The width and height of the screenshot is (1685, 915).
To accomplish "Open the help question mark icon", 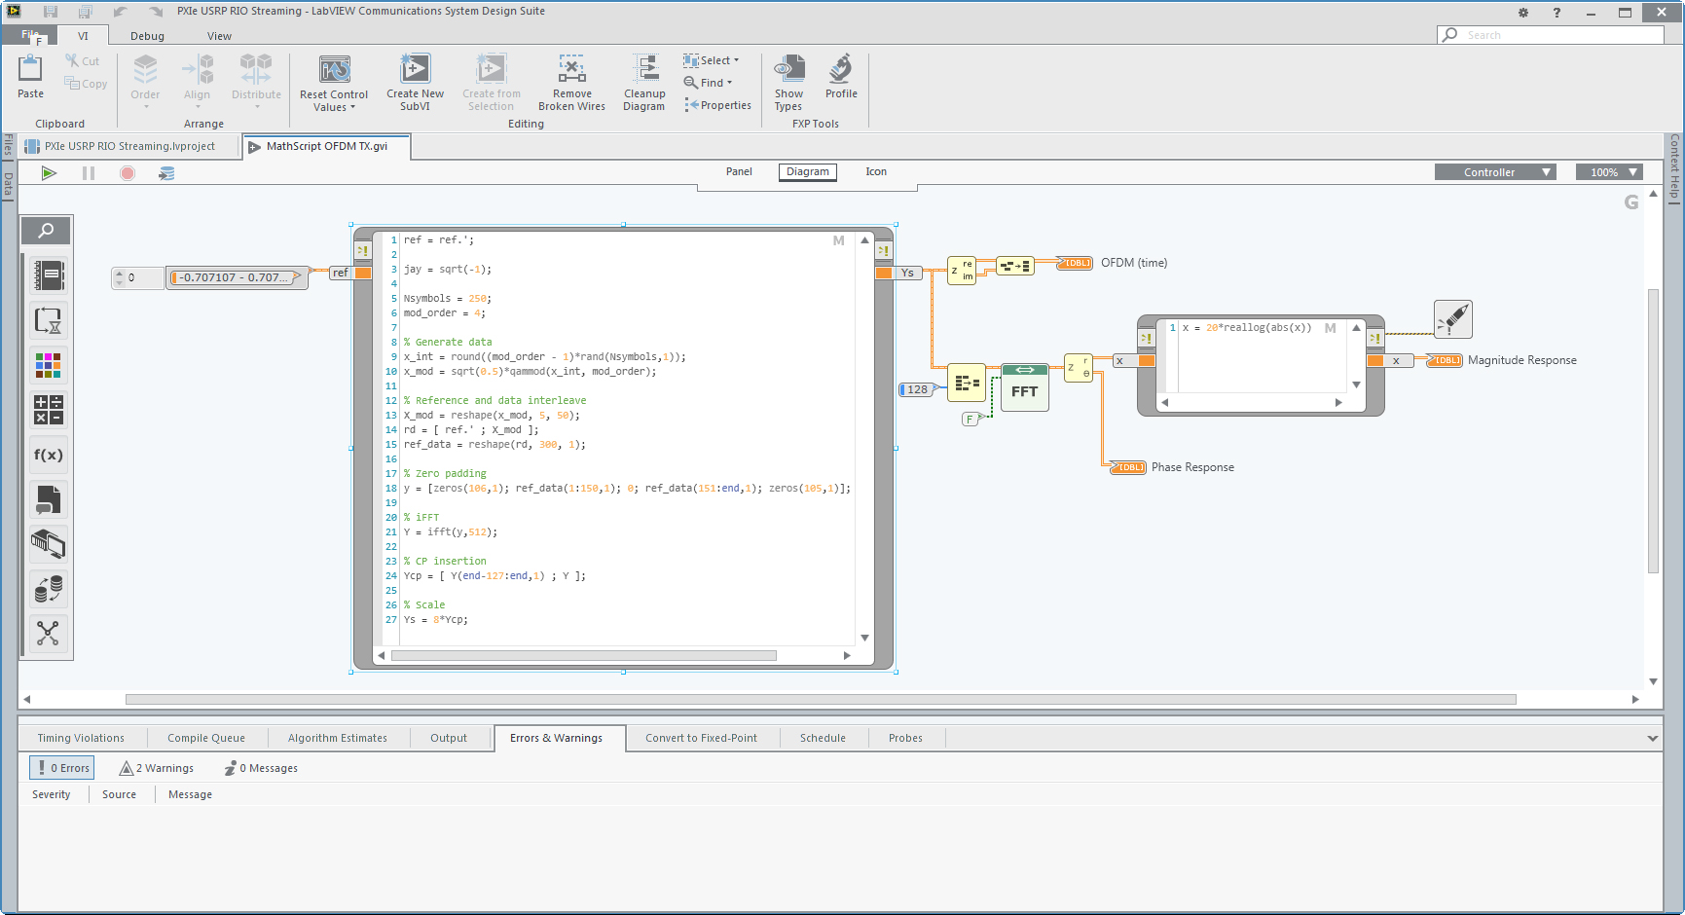I will tap(1557, 13).
